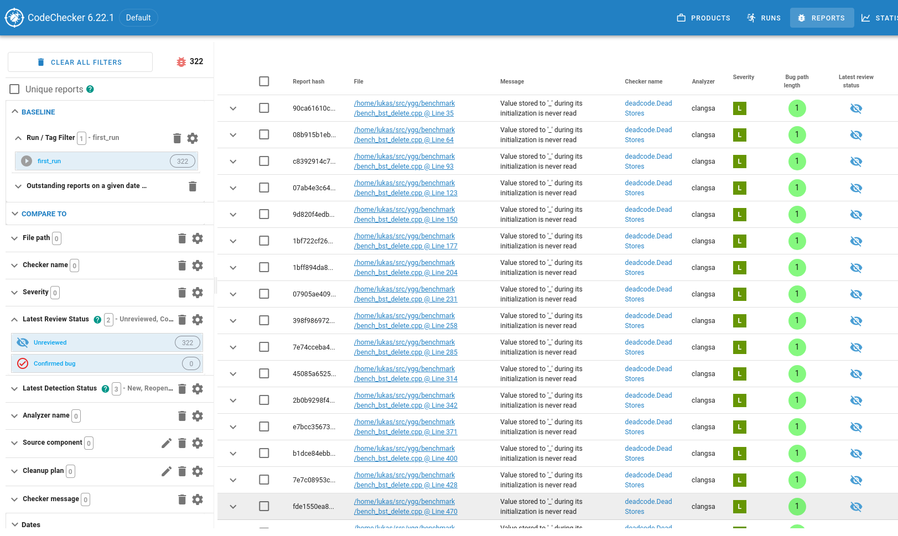898x536 pixels.
Task: Expand row details for report 07ab4e3c64
Action: point(233,188)
